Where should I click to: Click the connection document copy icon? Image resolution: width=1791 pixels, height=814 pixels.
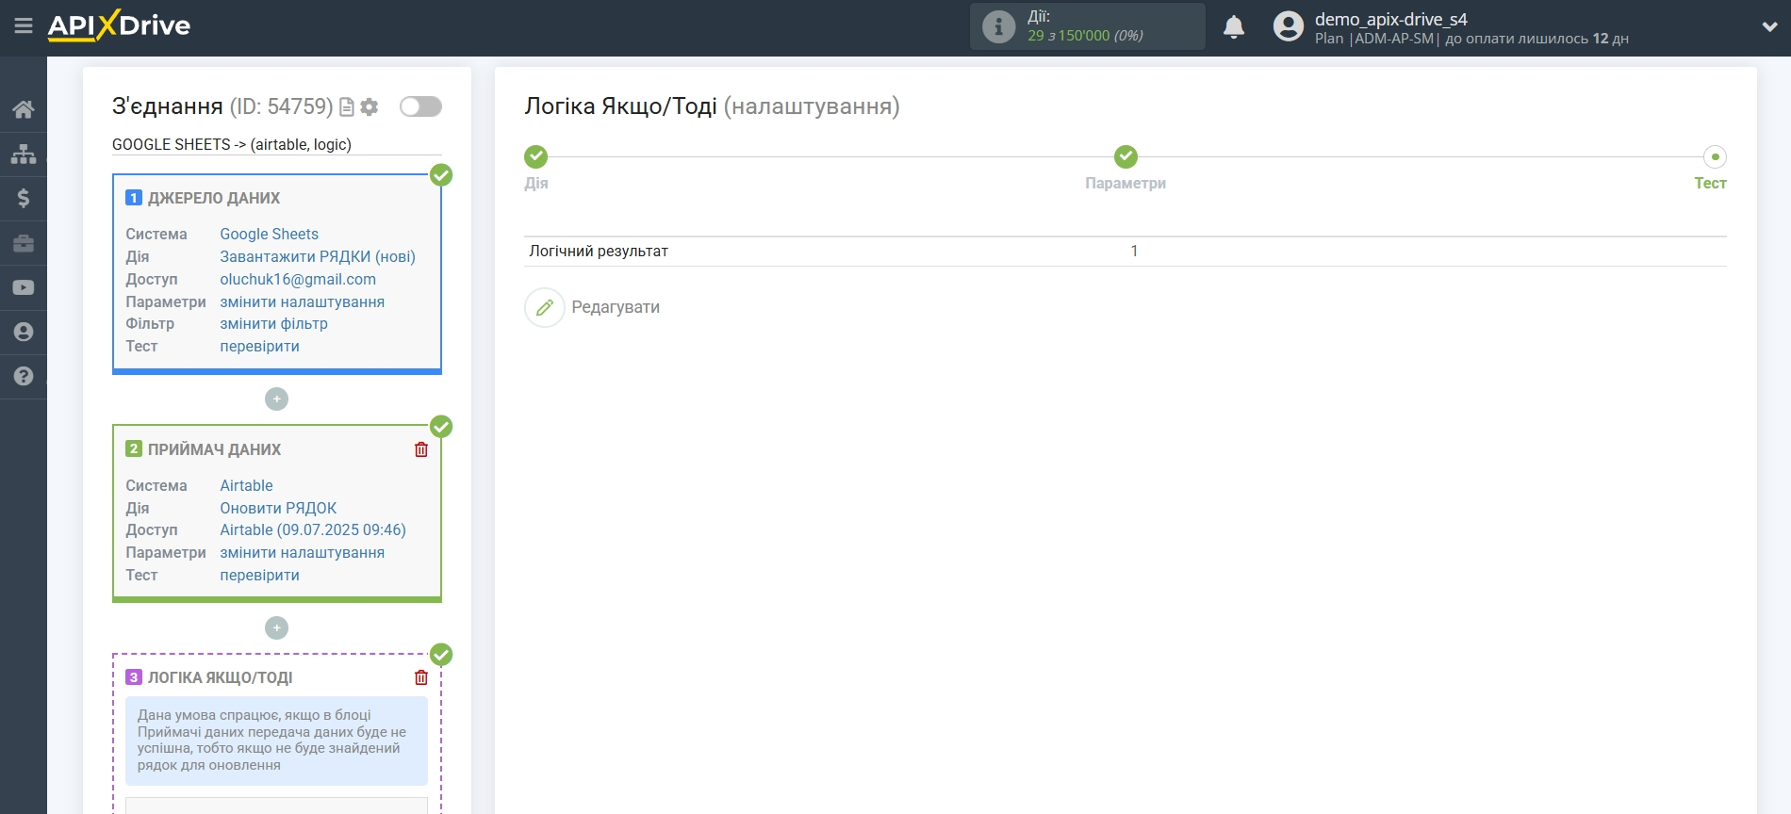pos(347,107)
